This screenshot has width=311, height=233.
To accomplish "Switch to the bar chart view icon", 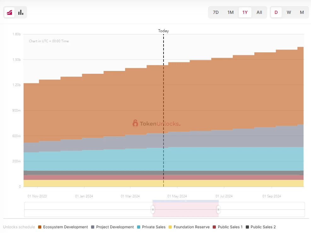I will click(21, 12).
